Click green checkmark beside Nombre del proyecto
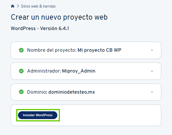 click(x=21, y=50)
